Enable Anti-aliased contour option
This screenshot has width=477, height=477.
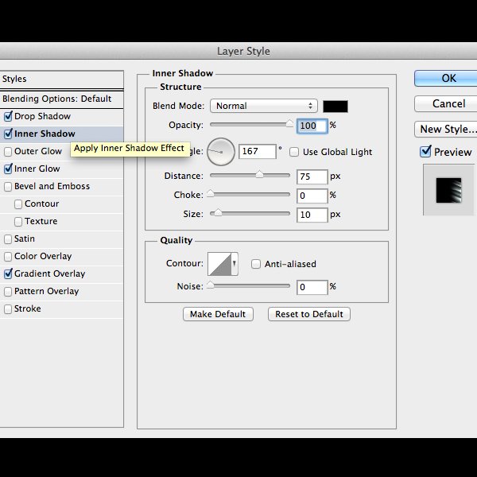[256, 264]
